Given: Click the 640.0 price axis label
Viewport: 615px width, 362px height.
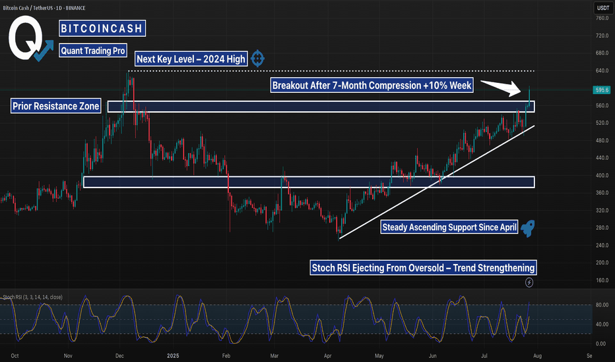Looking at the screenshot, I should [602, 71].
